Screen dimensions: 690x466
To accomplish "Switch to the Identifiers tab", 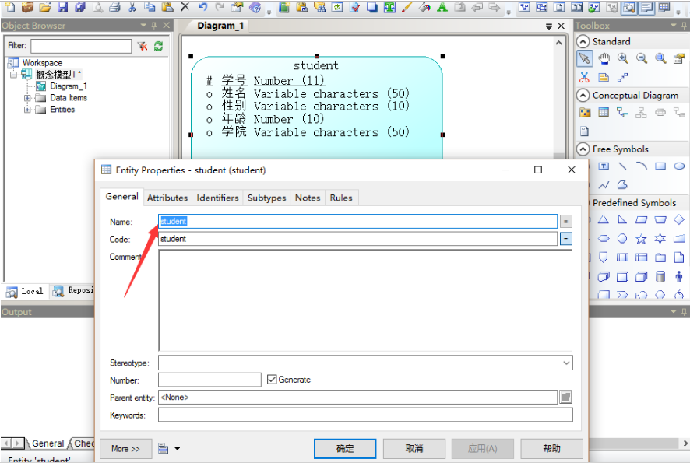I will coord(217,198).
